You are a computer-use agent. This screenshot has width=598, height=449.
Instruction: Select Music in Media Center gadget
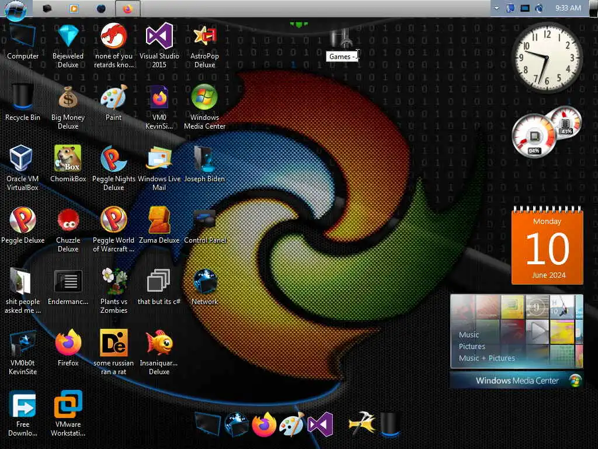coord(469,334)
